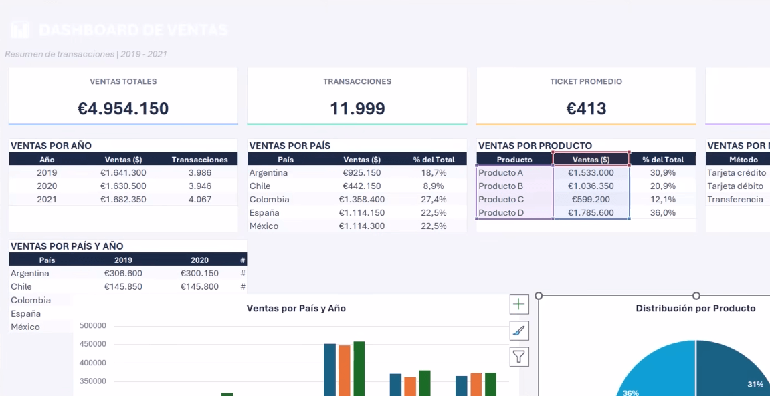Select the transactions cell 4.067
770x396 pixels.
199,200
